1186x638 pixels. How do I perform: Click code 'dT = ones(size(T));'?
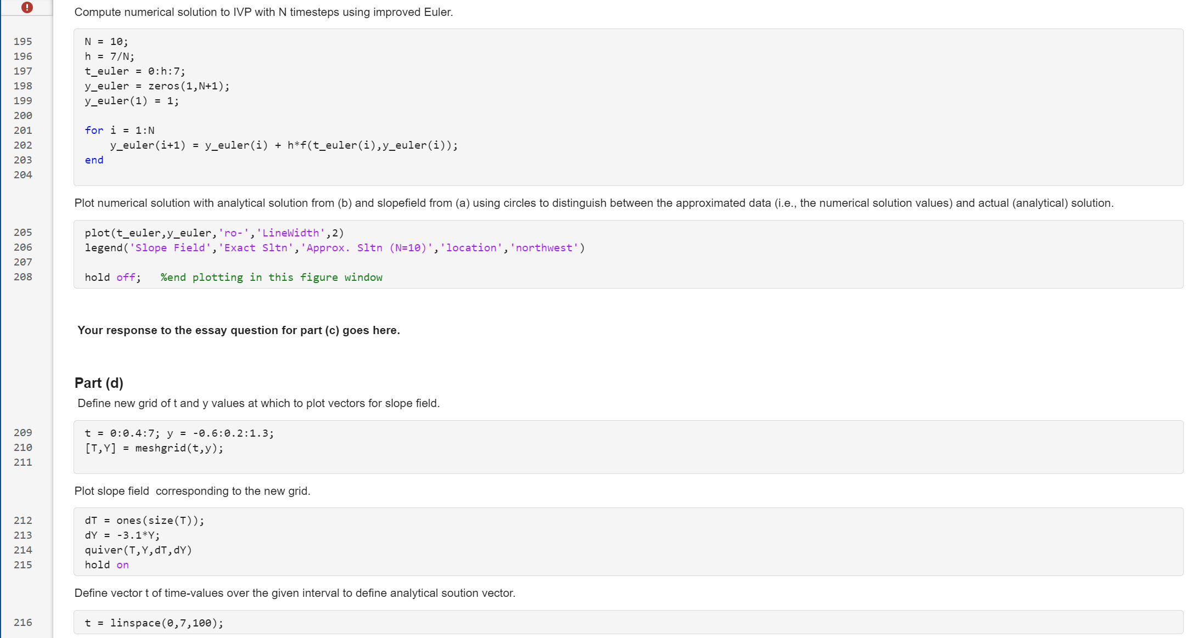(x=145, y=521)
